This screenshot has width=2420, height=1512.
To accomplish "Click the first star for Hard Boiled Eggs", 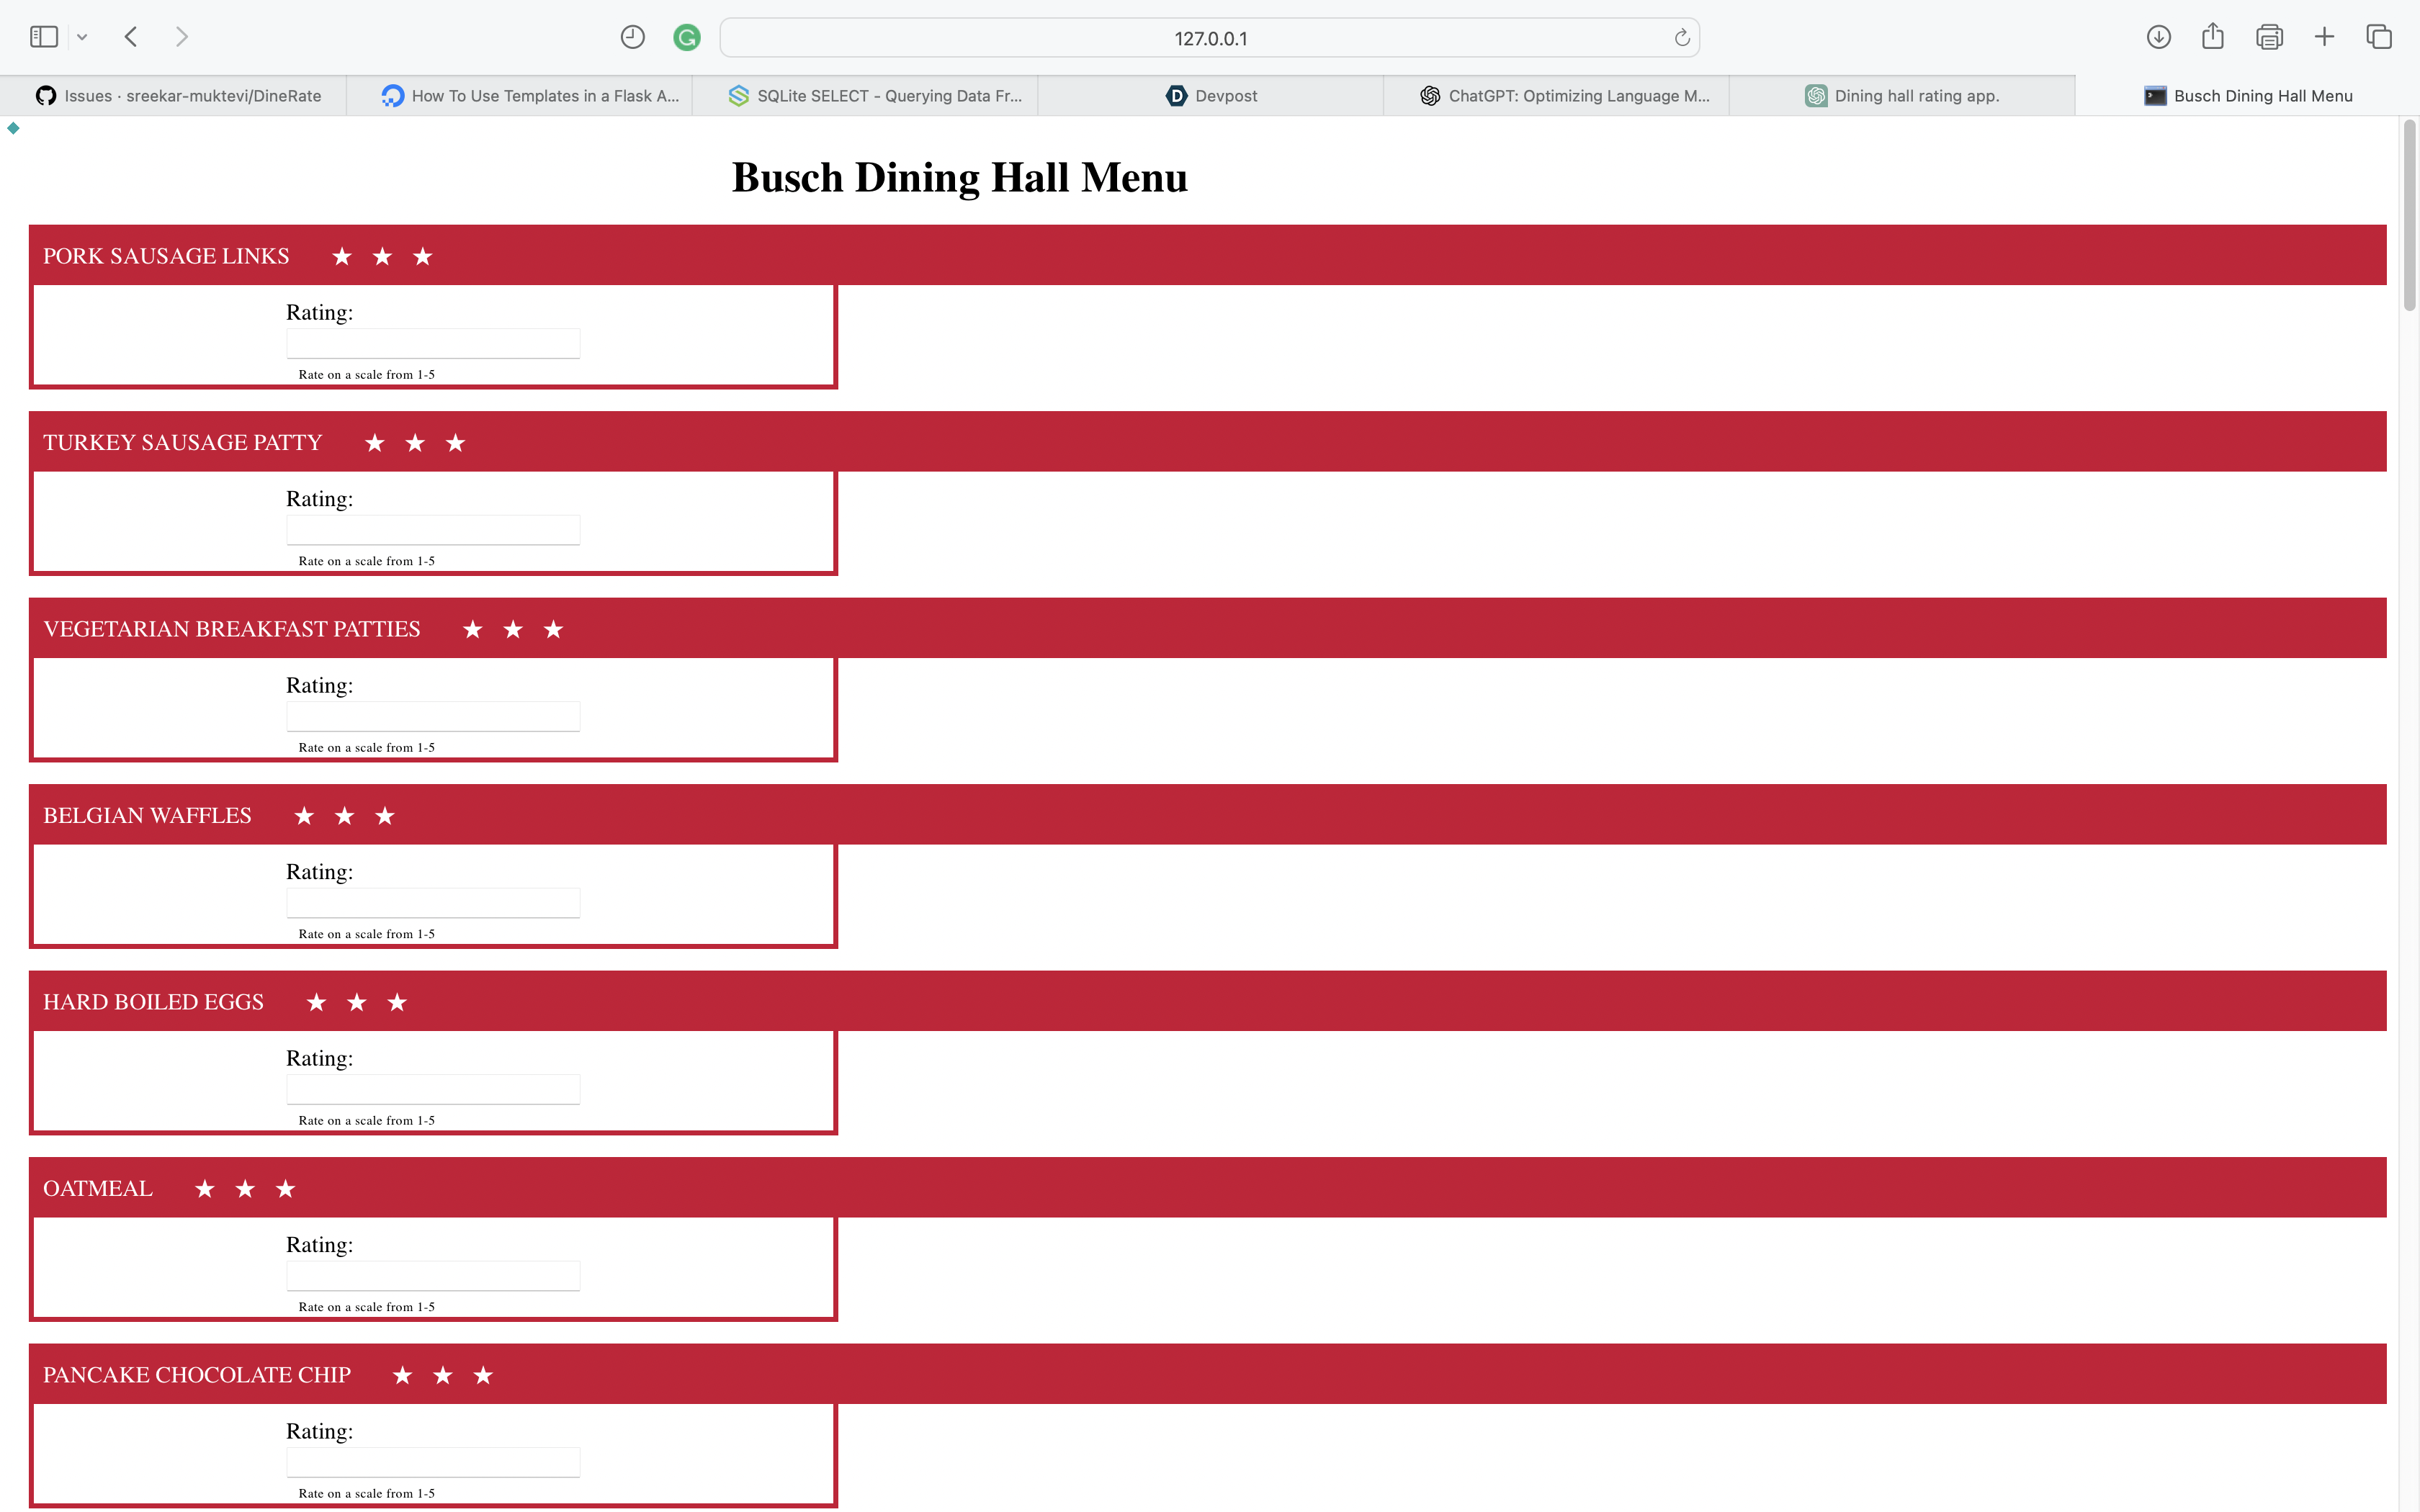I will pos(317,1002).
